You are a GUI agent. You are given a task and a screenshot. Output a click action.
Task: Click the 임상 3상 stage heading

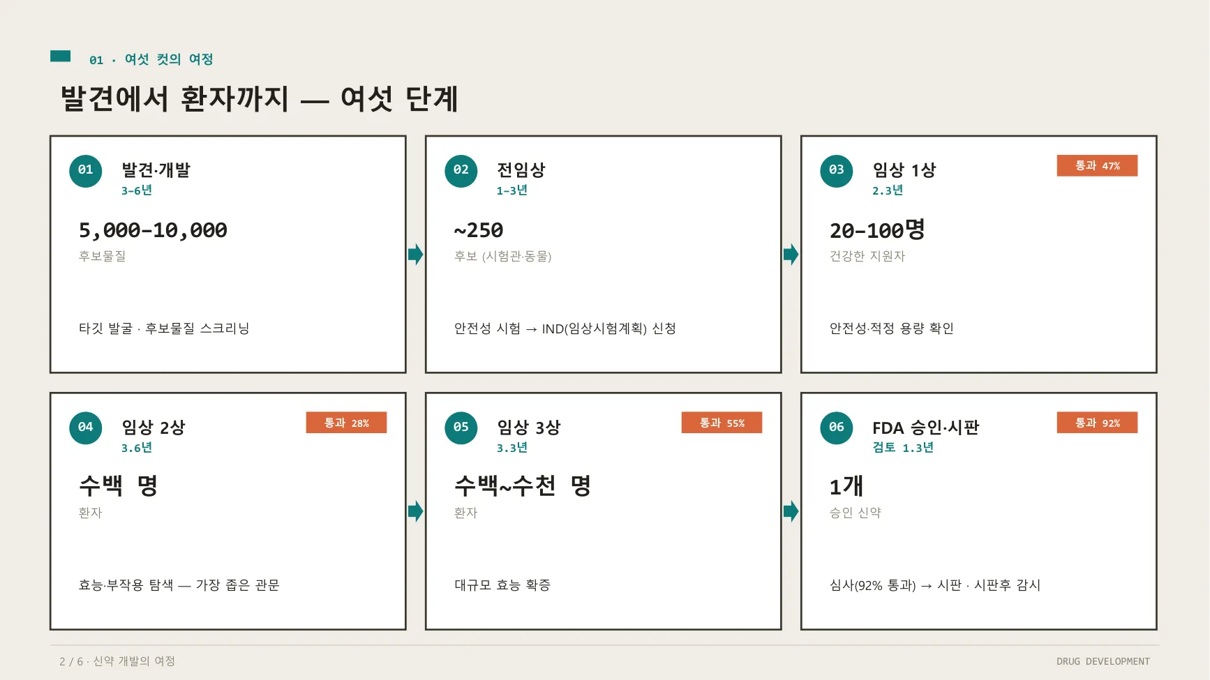(x=528, y=427)
